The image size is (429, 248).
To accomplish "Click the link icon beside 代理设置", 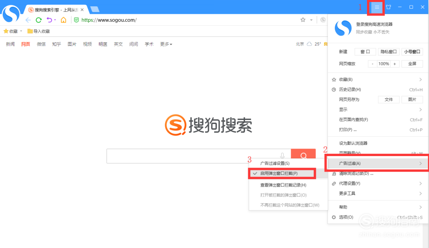I will point(334,183).
